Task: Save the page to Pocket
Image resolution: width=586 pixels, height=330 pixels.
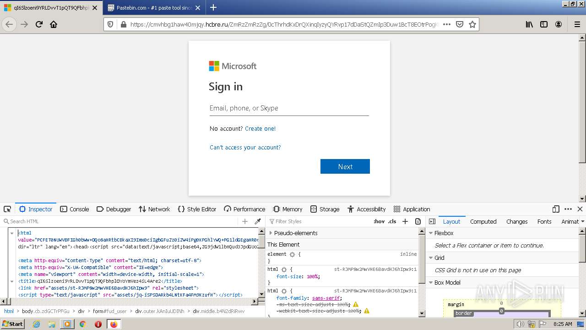Action: [x=460, y=24]
